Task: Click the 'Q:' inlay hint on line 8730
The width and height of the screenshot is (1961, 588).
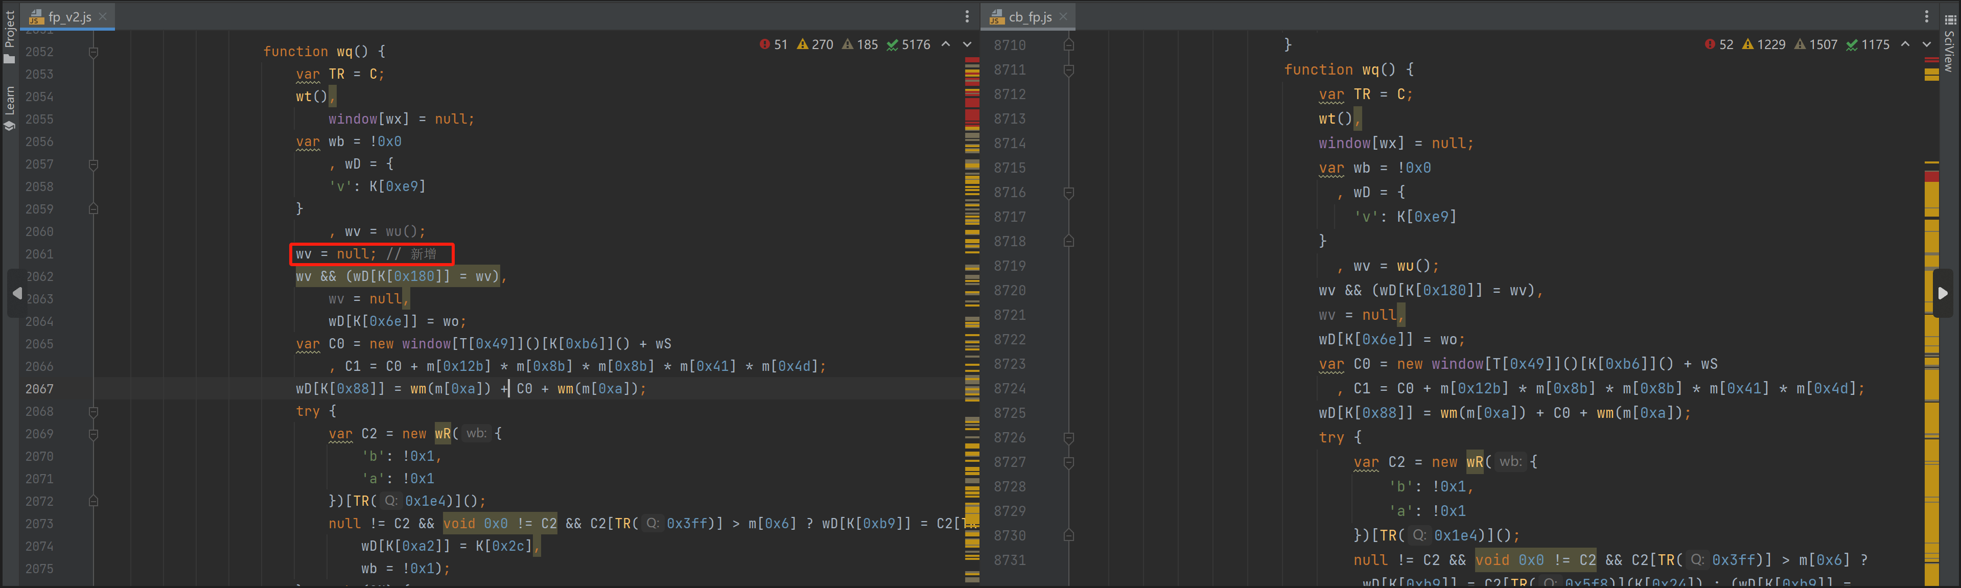Action: [x=1419, y=535]
